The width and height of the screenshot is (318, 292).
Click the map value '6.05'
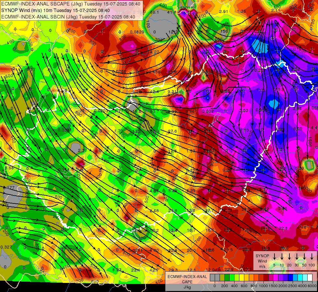click(298, 129)
